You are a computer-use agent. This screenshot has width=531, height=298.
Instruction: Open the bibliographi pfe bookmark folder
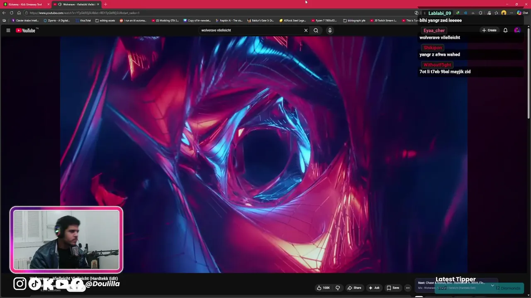(x=355, y=20)
